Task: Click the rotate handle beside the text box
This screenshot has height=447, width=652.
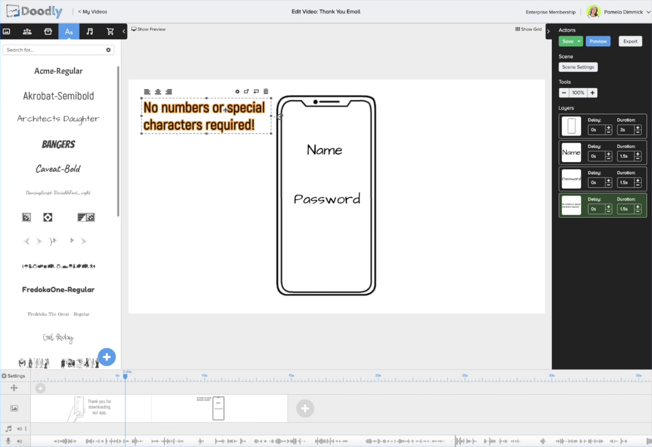Action: point(280,117)
